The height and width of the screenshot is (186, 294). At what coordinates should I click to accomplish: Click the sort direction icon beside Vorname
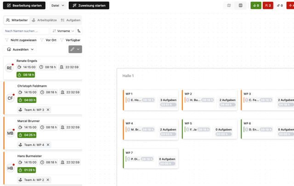[x=79, y=31]
